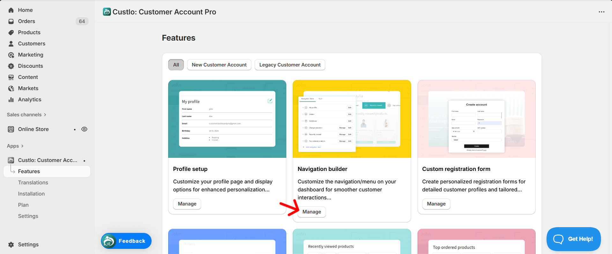
Task: Click the Markets globe icon
Action: point(11,88)
